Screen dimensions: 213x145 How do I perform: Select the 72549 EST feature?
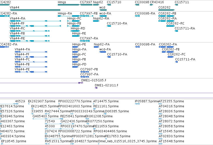[59, 124]
